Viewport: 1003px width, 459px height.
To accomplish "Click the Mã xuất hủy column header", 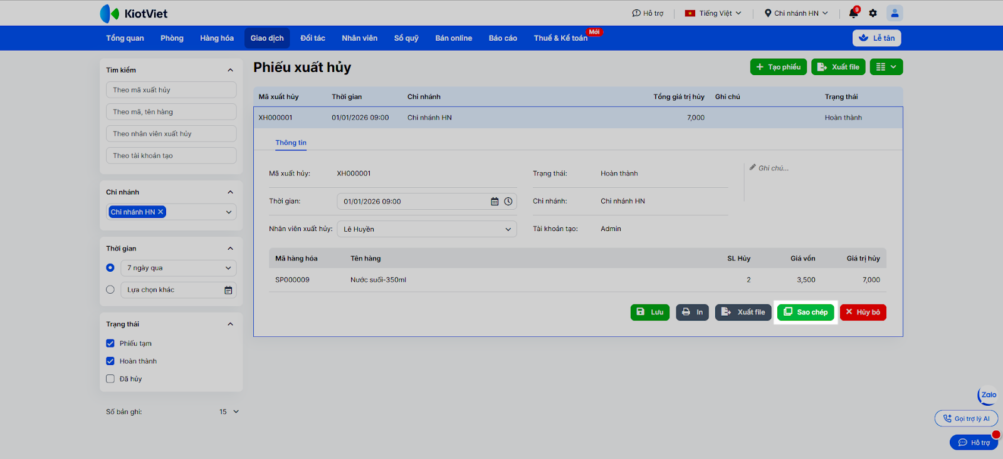I will (x=278, y=97).
